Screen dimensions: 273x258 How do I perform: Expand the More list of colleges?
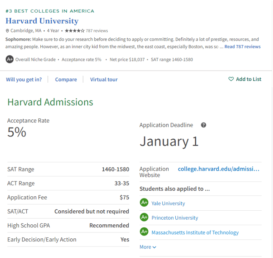148,247
